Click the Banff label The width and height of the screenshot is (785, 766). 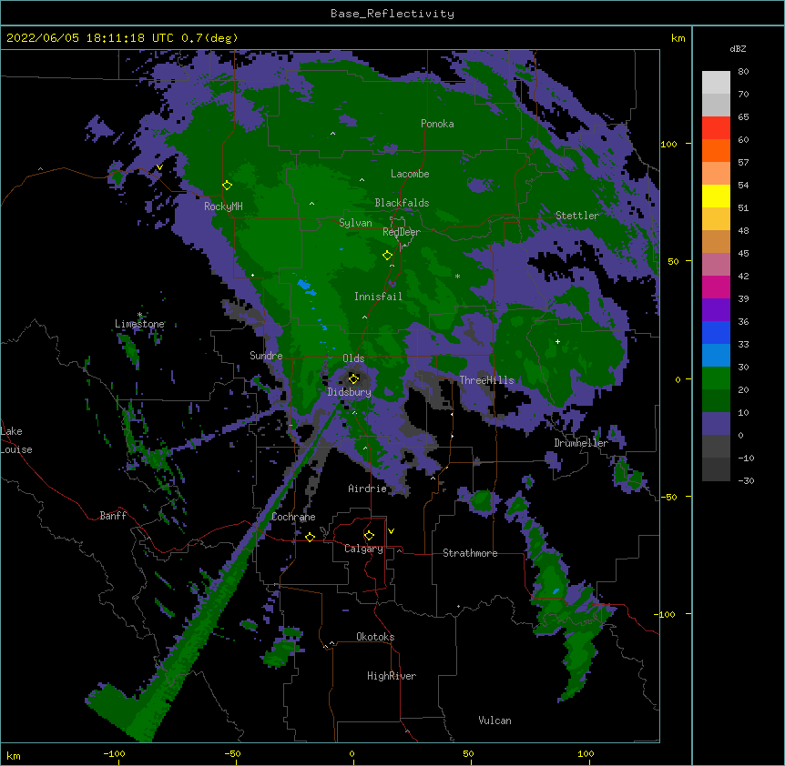pos(113,516)
